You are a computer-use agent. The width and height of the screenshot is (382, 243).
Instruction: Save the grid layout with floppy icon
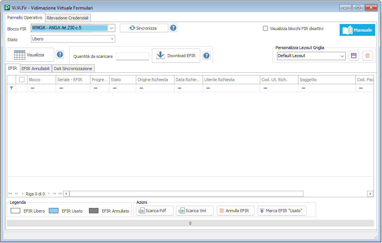(353, 56)
